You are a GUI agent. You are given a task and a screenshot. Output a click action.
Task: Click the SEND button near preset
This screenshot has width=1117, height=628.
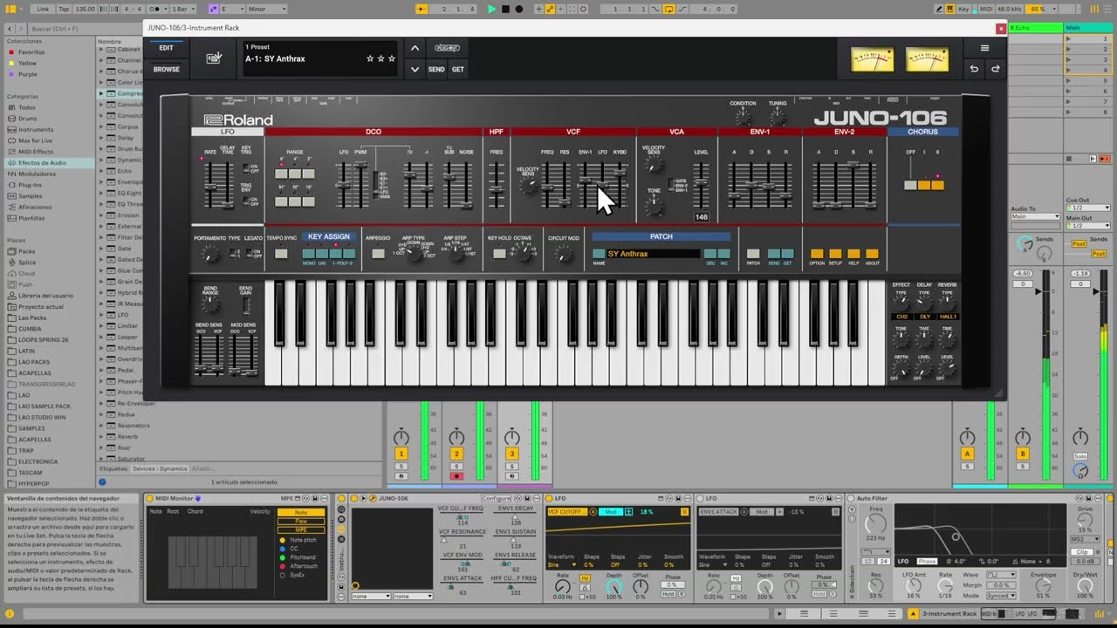point(436,69)
